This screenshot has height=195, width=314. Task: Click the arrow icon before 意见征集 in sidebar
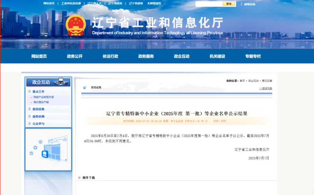point(29,109)
